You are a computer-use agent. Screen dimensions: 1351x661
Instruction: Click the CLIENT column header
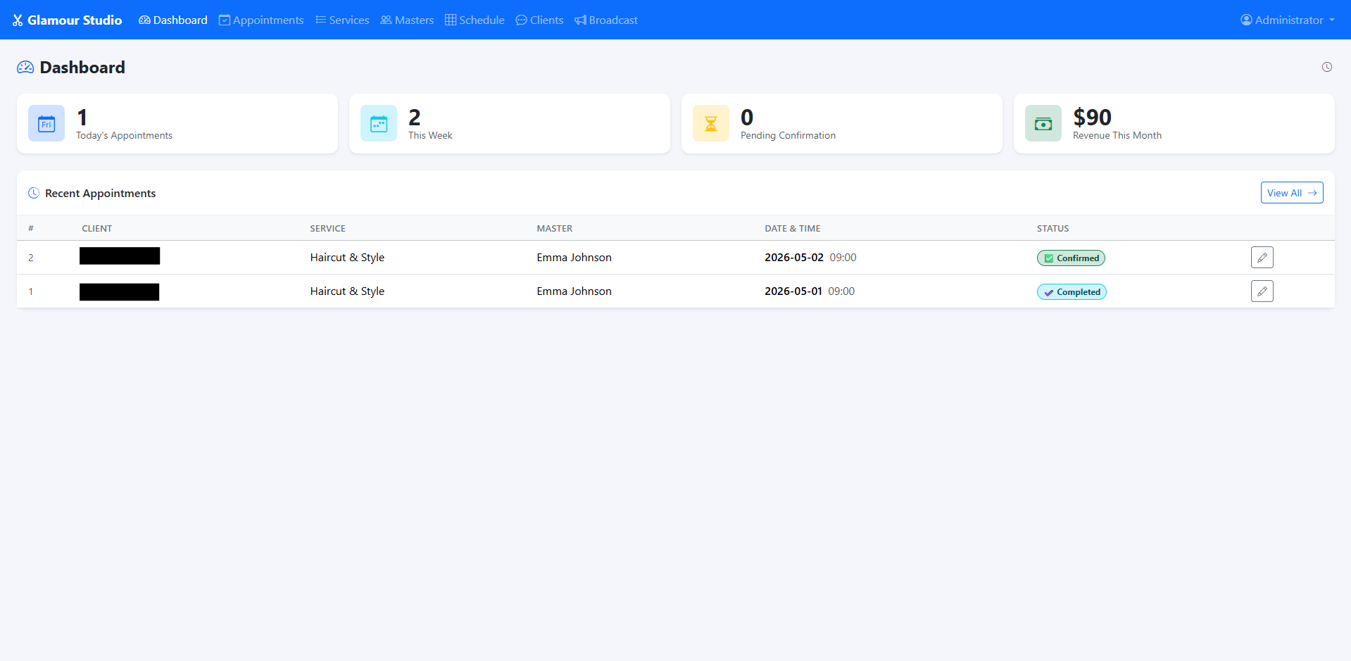(97, 229)
